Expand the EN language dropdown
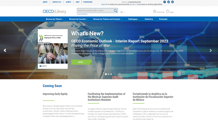Screen dimensions: 218x120 (123, 12)
